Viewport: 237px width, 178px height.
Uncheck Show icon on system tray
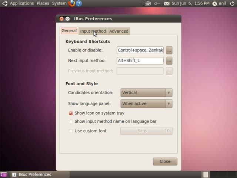click(71, 113)
